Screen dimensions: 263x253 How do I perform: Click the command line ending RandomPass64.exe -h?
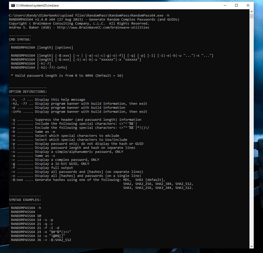click(89, 16)
